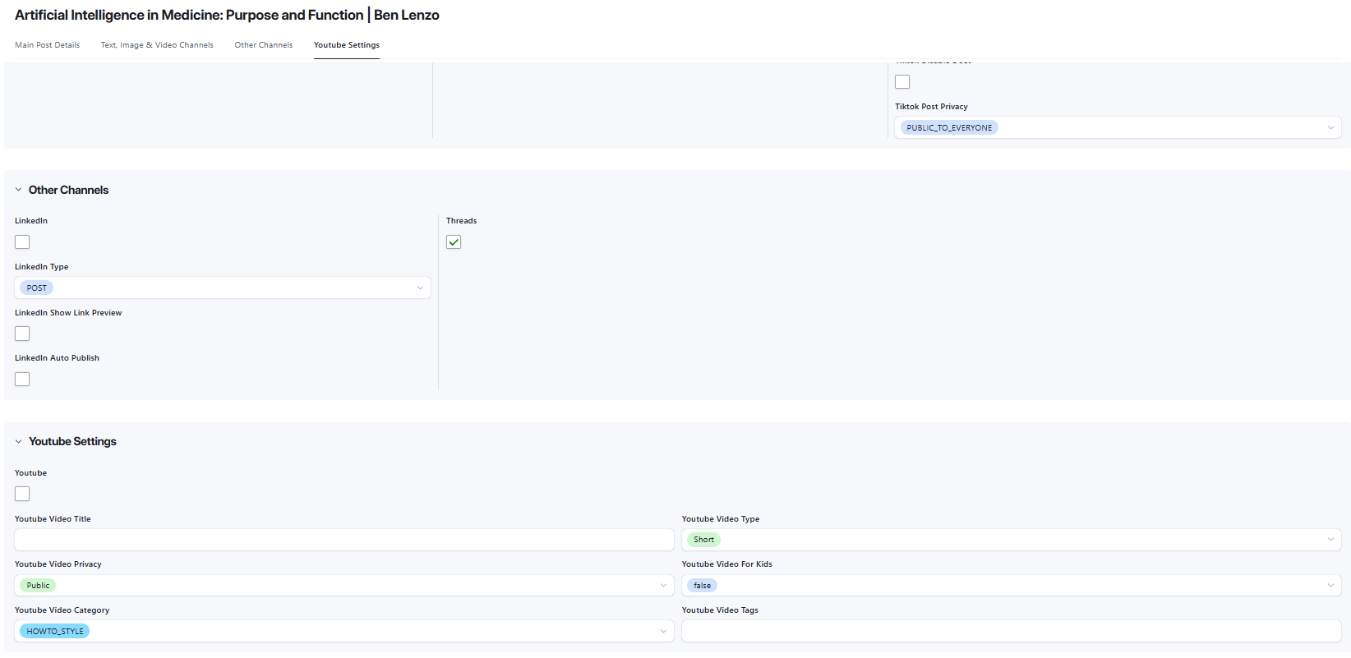The image size is (1351, 658).
Task: Tick the Youtube checkbox
Action: click(x=22, y=494)
